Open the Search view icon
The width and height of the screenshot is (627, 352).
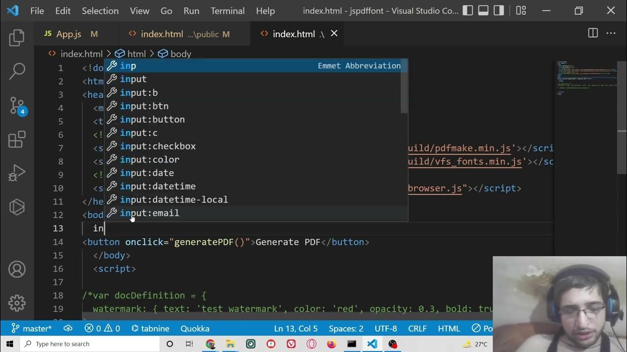(17, 71)
